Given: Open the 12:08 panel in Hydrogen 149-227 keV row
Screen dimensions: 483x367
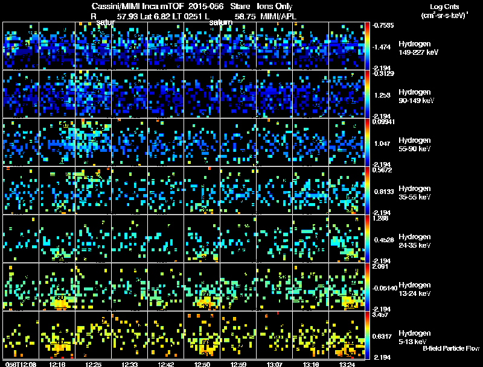Looking at the screenshot, I should 21,46.
